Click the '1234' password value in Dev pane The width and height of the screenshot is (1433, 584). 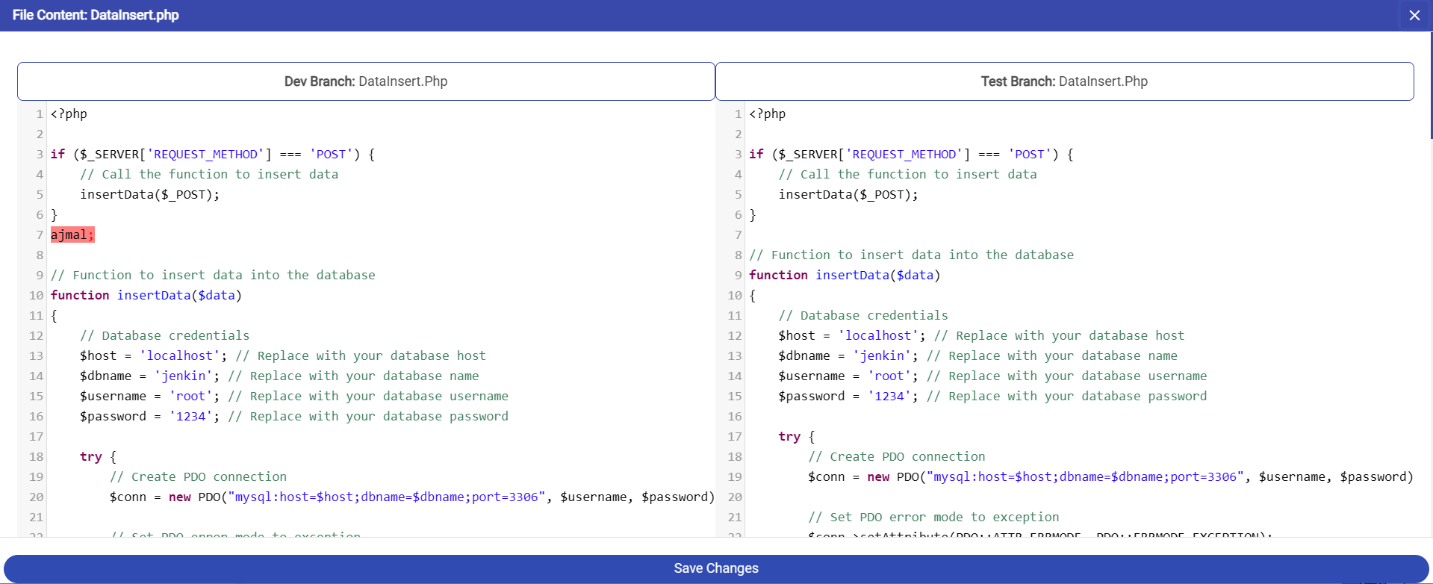(190, 417)
